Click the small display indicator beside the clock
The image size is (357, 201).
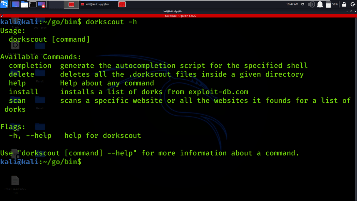pyautogui.click(x=303, y=4)
